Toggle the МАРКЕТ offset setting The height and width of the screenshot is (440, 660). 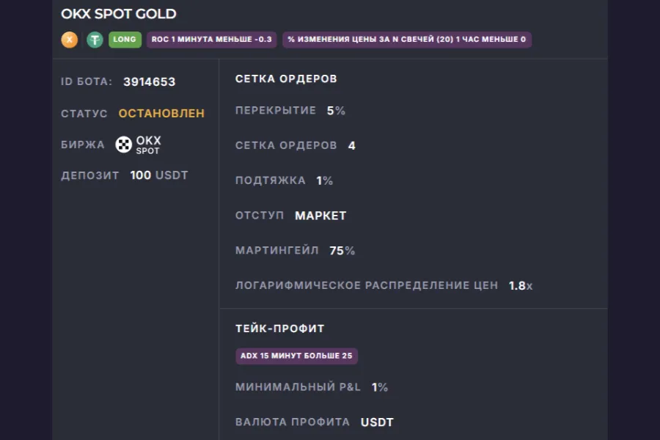(x=320, y=216)
